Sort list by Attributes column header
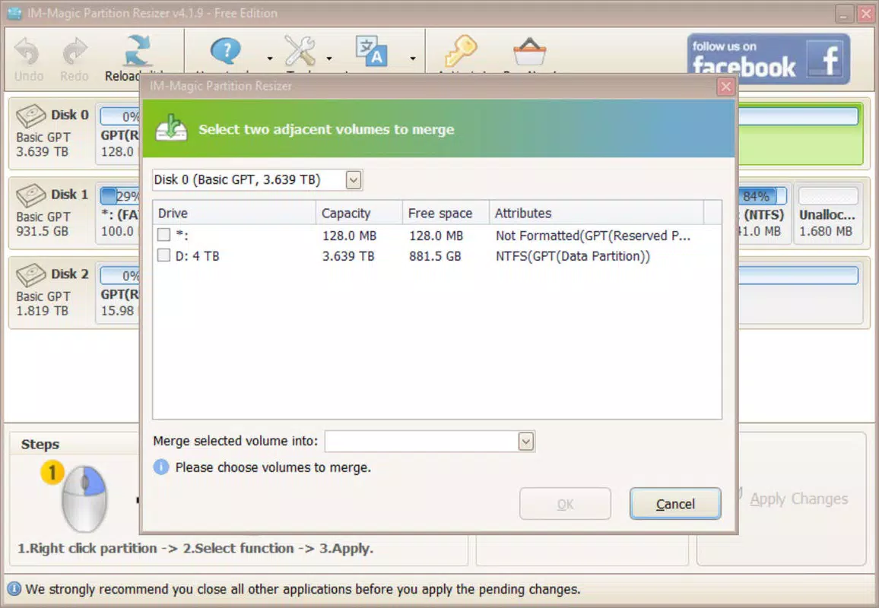Viewport: 879px width, 608px height. [x=596, y=213]
